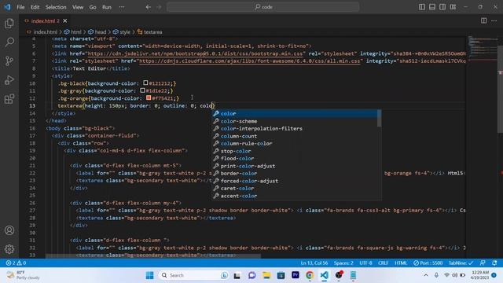Open Chrome from the taskbar
The width and height of the screenshot is (503, 283).
(310, 275)
